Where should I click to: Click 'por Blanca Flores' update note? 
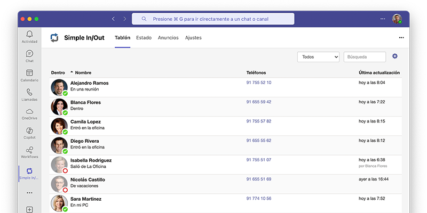tap(373, 166)
